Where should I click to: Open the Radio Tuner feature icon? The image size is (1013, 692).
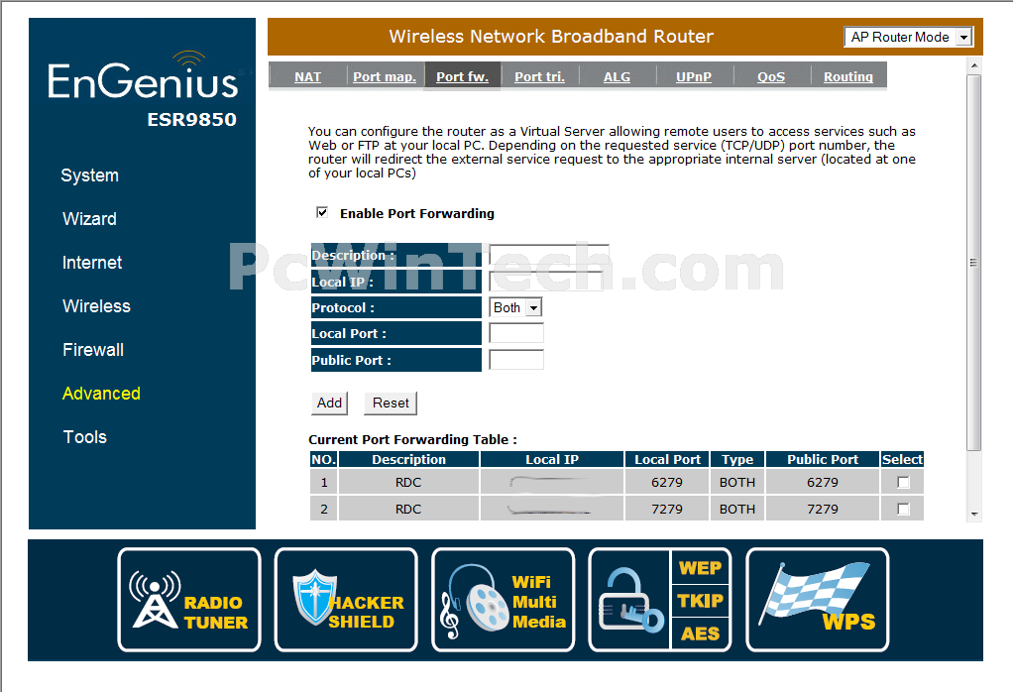[189, 600]
